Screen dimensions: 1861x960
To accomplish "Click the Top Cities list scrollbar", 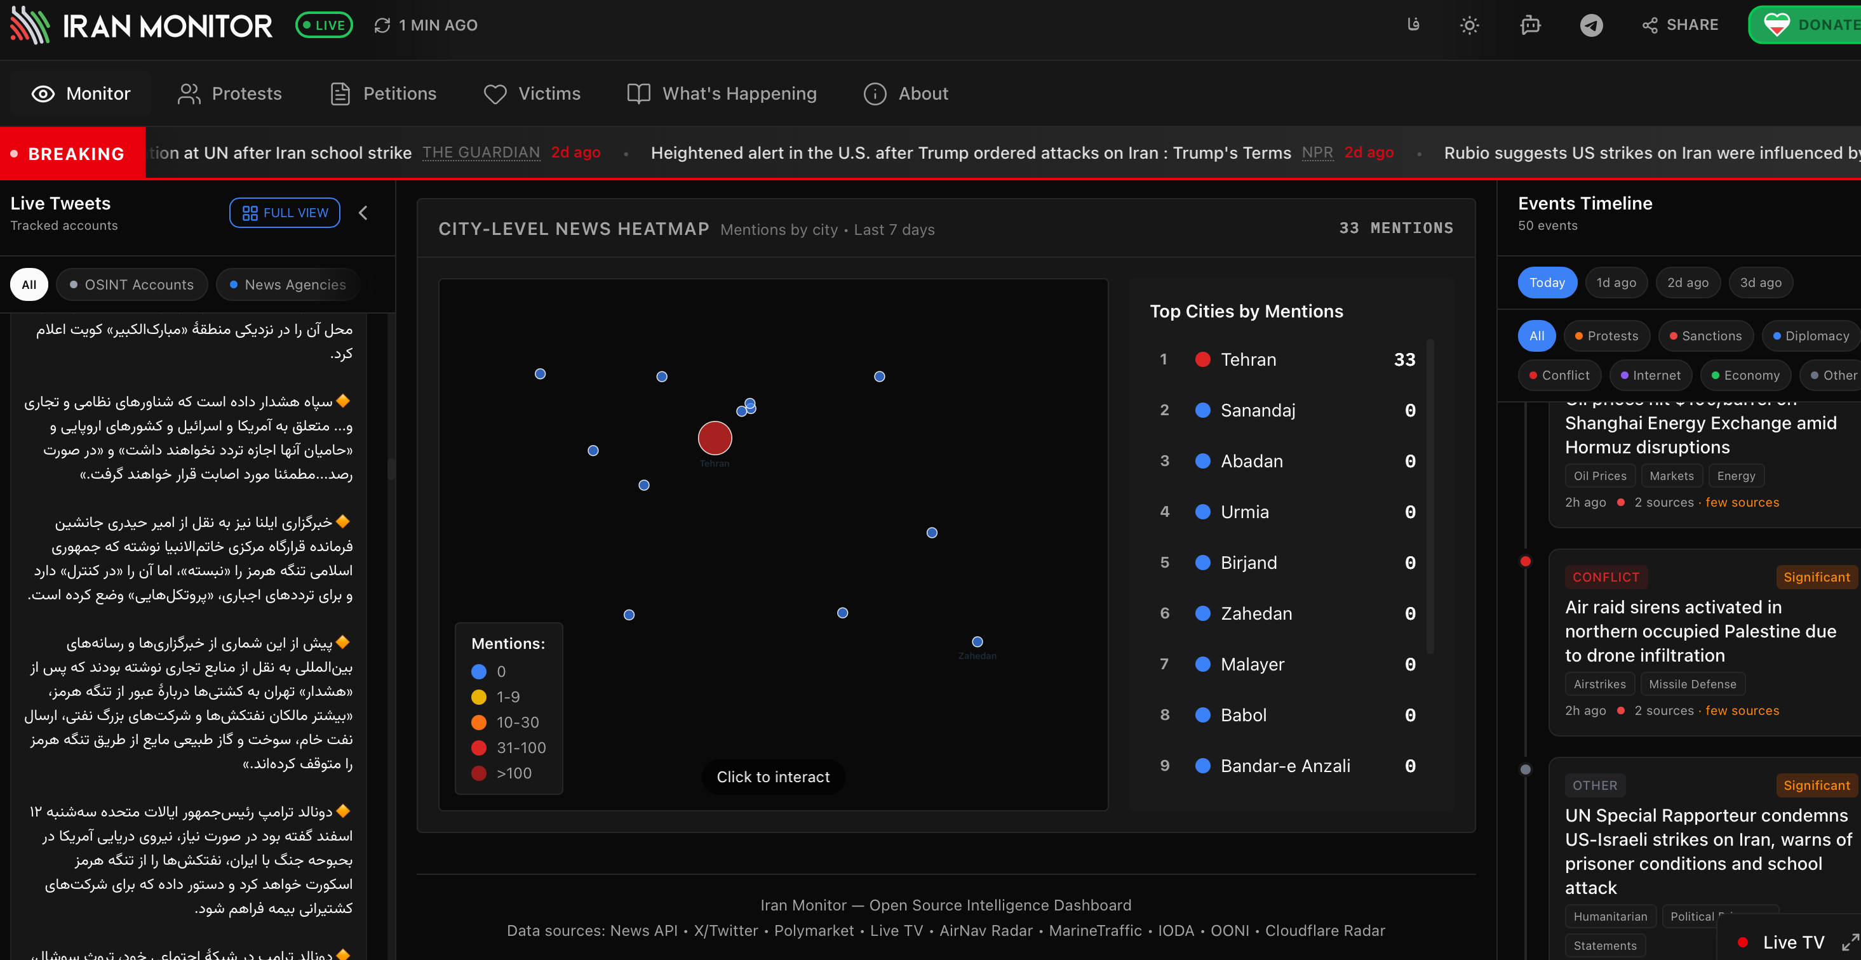I will coord(1430,497).
